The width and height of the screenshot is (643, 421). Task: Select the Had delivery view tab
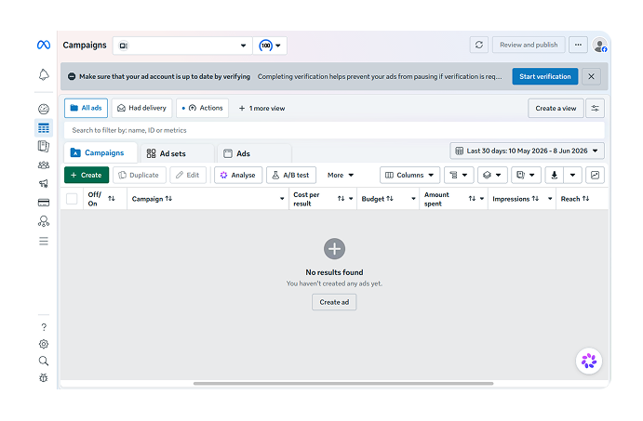tap(141, 108)
